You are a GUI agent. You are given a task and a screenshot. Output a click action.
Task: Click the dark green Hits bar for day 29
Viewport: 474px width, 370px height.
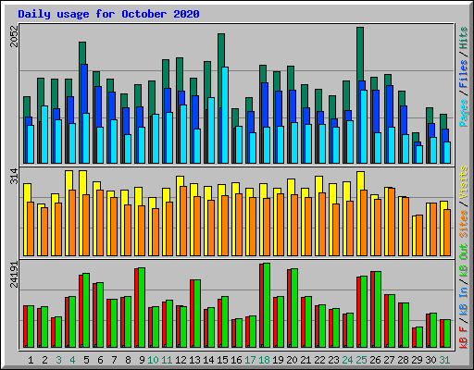[416, 137]
